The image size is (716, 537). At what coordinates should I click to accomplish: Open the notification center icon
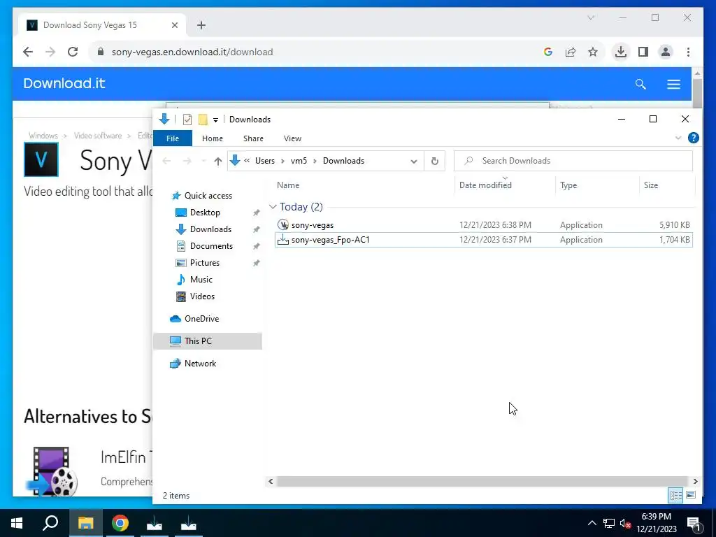[694, 523]
